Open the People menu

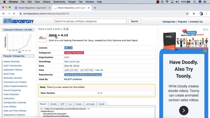72,2
